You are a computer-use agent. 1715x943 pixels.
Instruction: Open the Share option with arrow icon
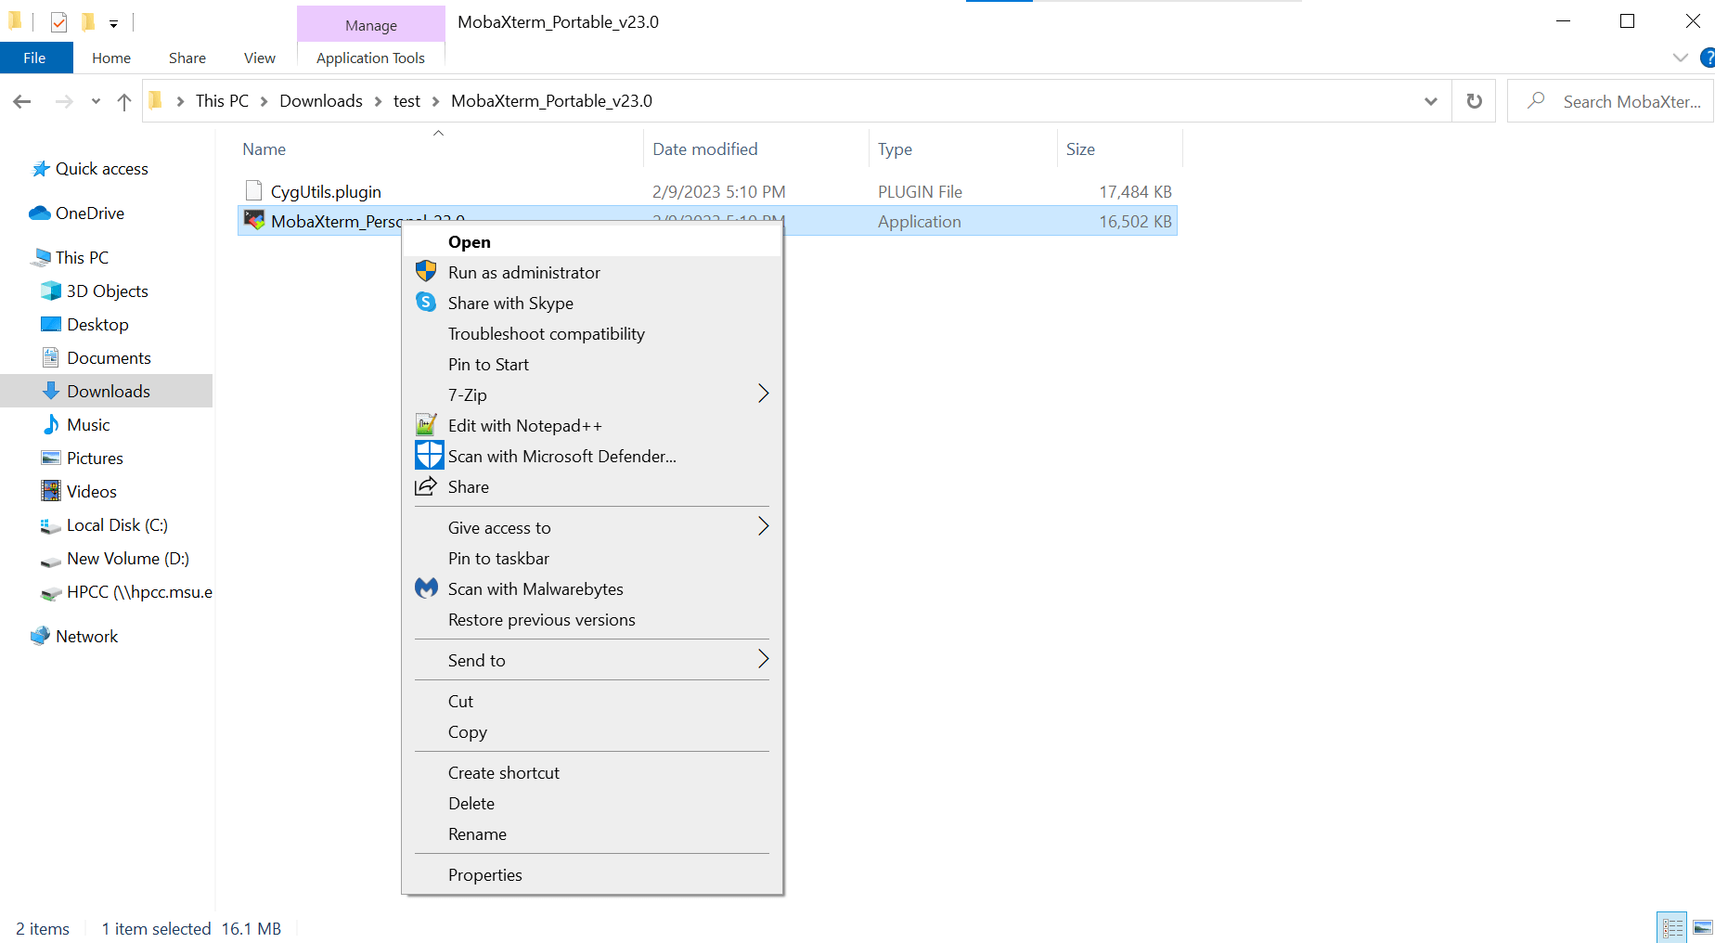tap(469, 486)
